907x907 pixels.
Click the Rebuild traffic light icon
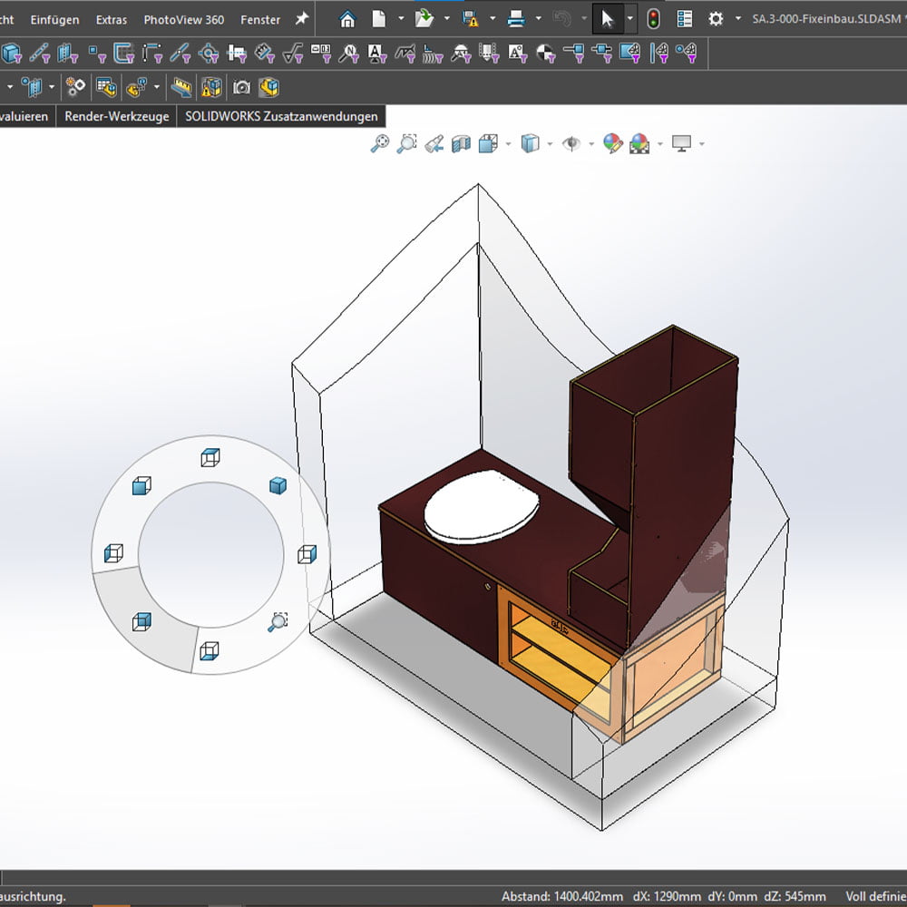tap(653, 19)
